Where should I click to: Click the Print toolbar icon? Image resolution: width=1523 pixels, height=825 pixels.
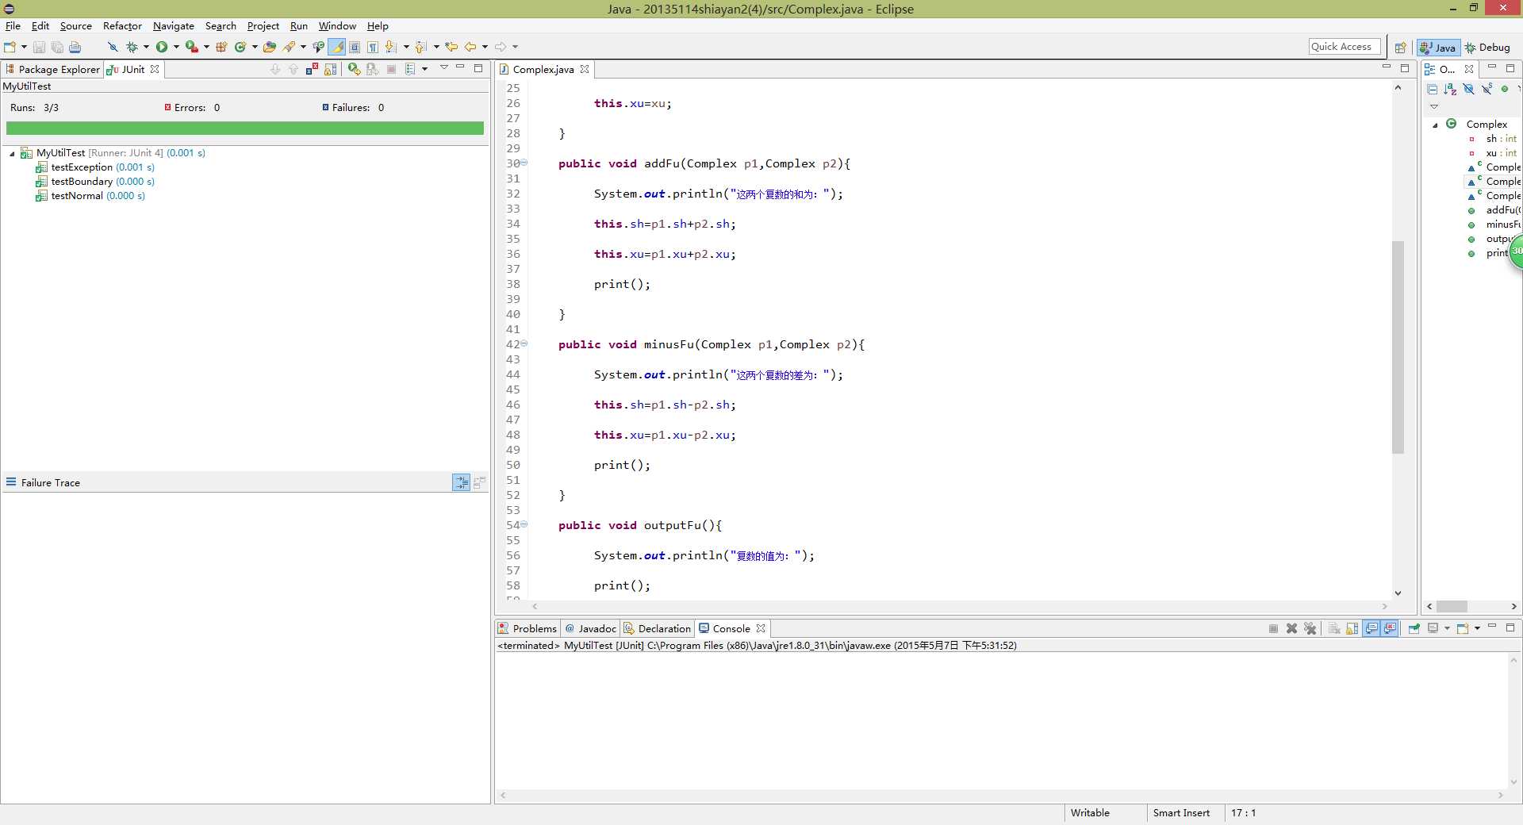click(75, 47)
